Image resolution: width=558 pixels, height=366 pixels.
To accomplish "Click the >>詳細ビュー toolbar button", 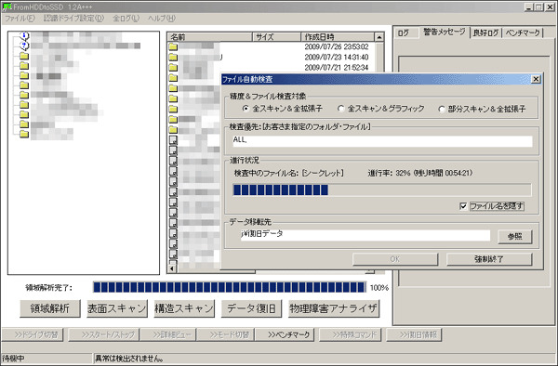I will (x=167, y=334).
